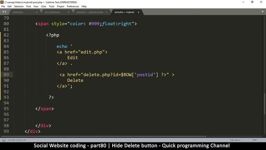Screen dimensions: 266x150
Task: Click line number 89 in gutter
Action: (x=6, y=75)
